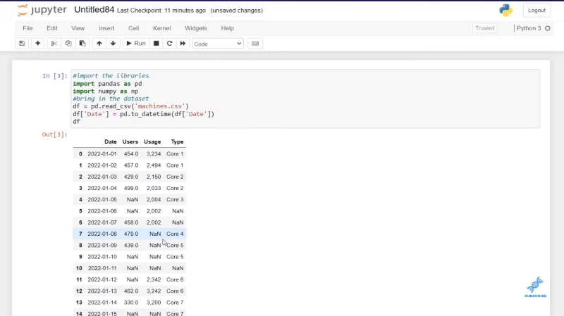This screenshot has width=564, height=316.
Task: Move selected cell down arrow
Action: [x=113, y=44]
